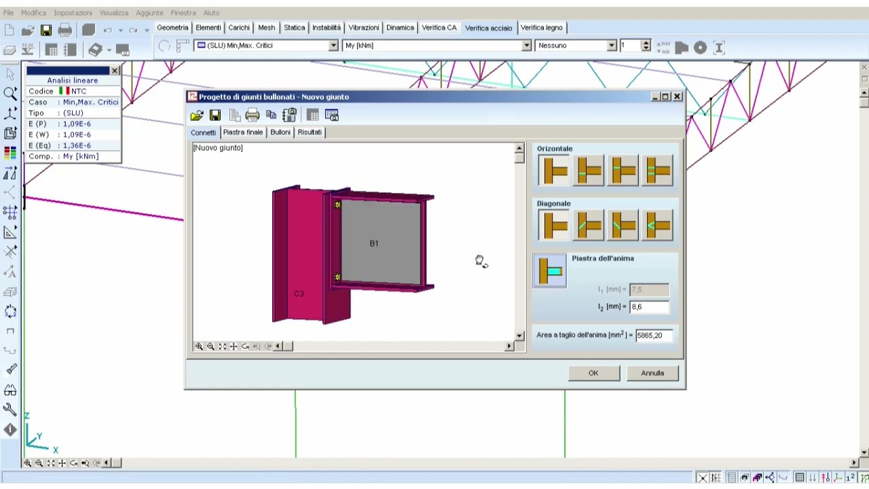
Task: Click the dialog's table icon
Action: pos(313,115)
